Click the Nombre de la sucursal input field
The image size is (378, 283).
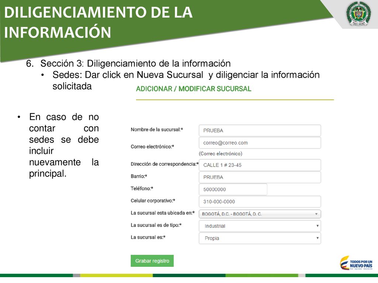(260, 130)
